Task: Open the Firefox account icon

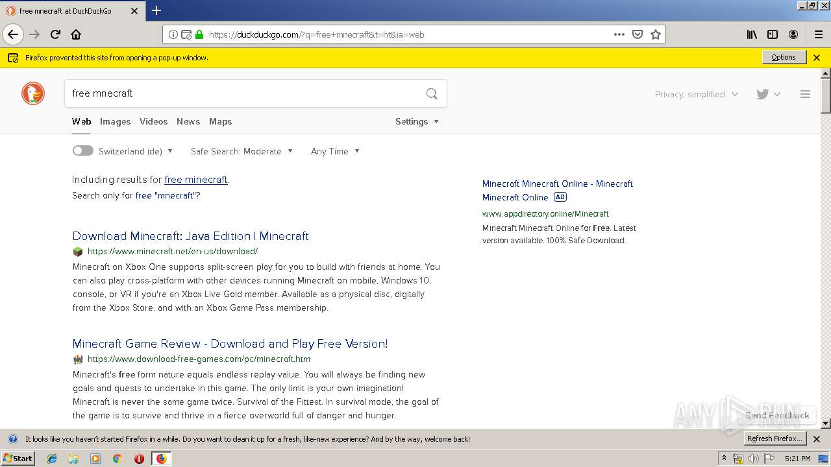Action: (793, 34)
